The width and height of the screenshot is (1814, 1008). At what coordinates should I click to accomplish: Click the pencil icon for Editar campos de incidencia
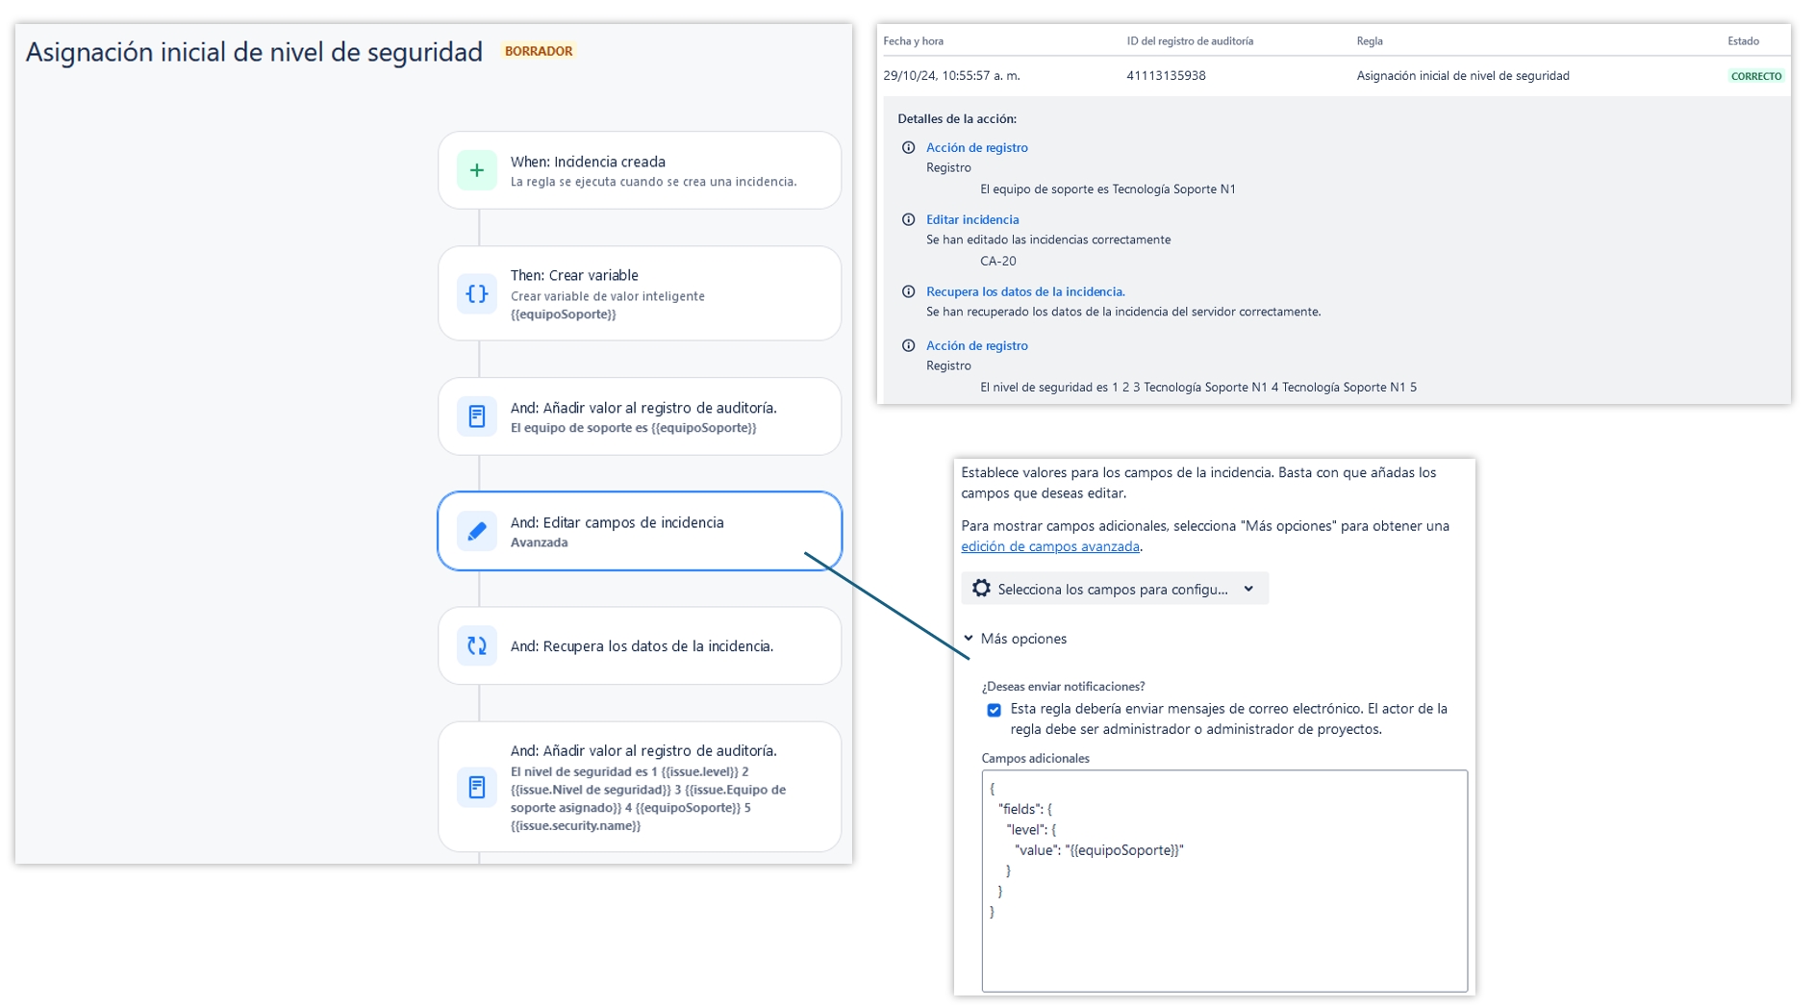[476, 531]
